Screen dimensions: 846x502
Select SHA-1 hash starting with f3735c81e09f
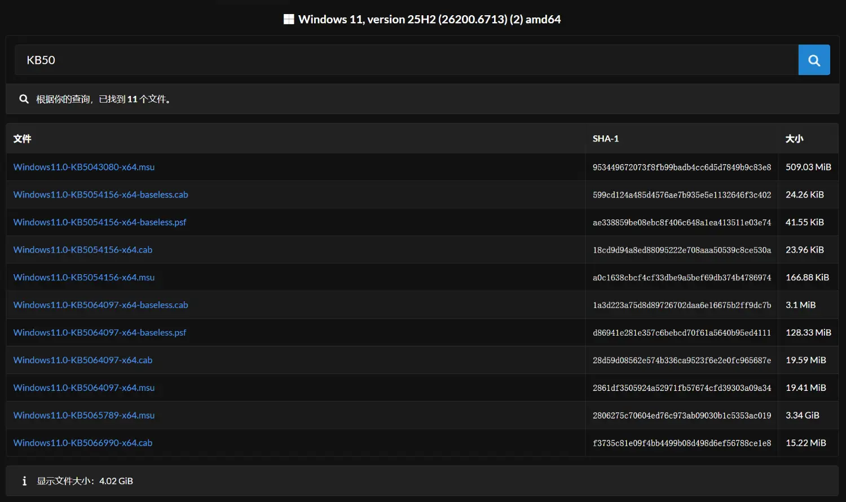[682, 444]
